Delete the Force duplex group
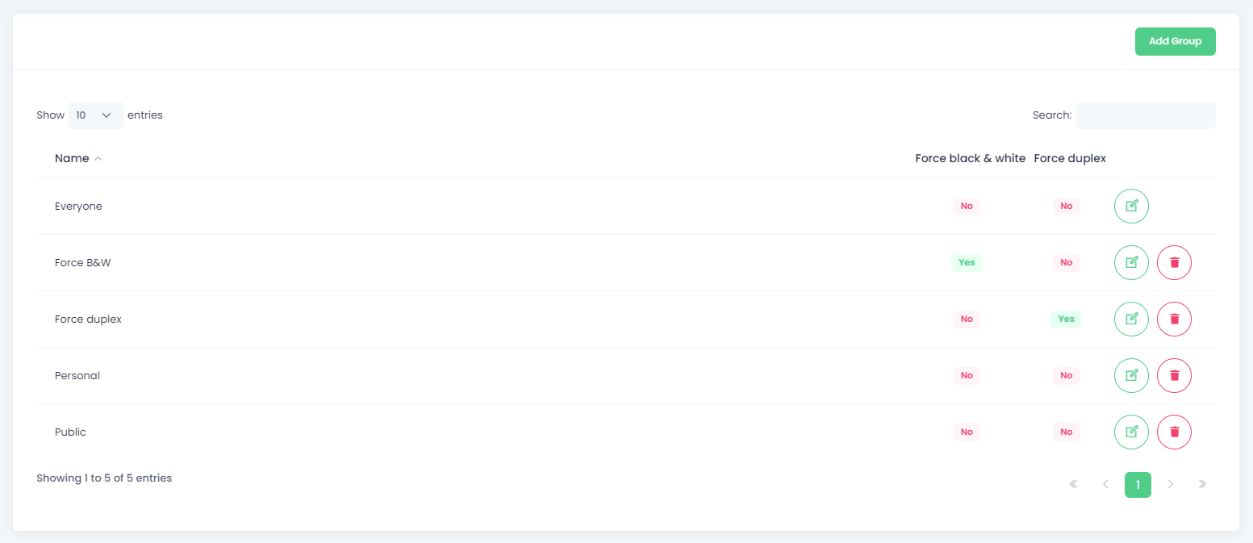This screenshot has height=543, width=1253. [1174, 319]
